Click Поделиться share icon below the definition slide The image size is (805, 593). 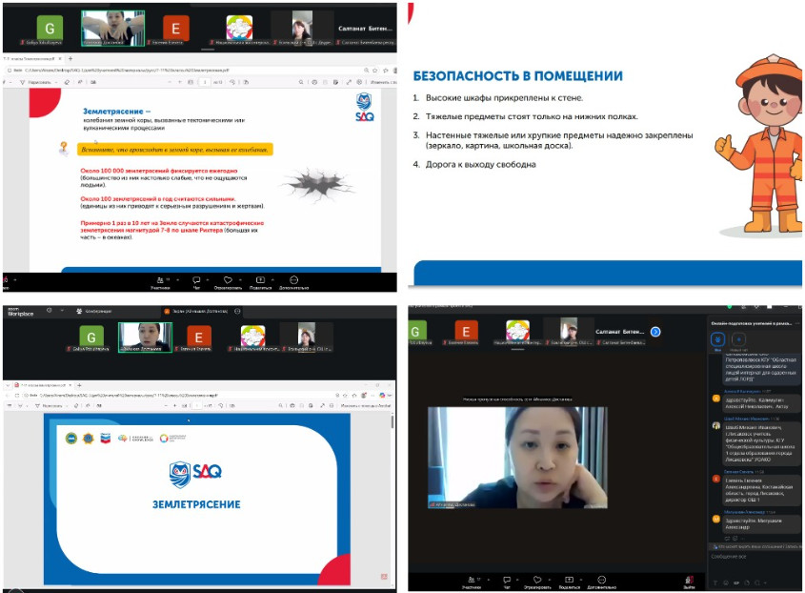(x=260, y=281)
